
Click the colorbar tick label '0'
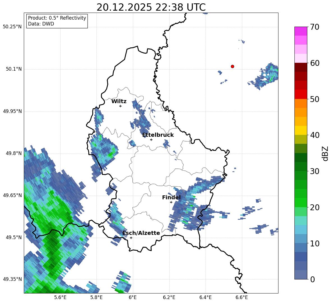coord(312,279)
